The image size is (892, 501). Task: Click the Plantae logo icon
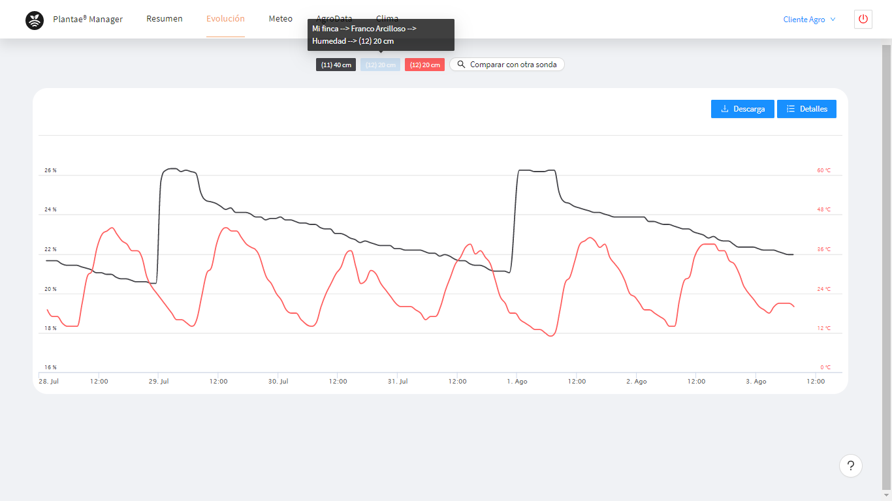tap(35, 20)
